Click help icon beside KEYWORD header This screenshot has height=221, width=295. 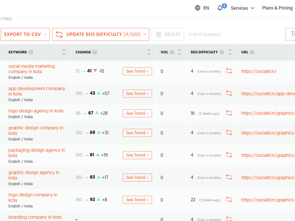31,52
